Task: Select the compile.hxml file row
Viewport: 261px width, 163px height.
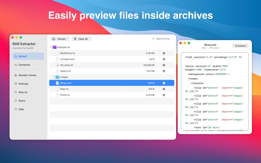Action: coord(112,59)
